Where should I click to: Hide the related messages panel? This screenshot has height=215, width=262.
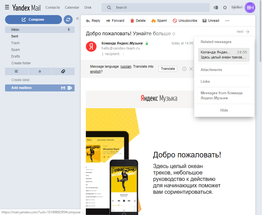(x=224, y=110)
